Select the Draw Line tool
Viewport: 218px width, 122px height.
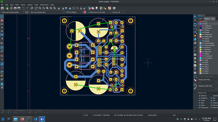tap(195, 47)
